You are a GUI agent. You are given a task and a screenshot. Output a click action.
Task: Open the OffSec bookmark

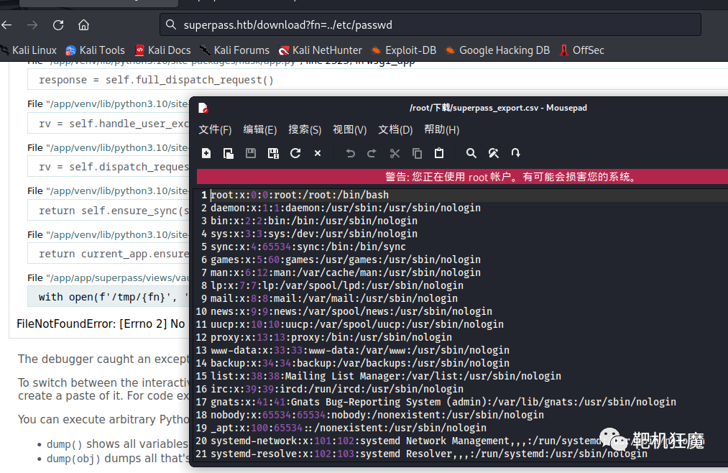[x=581, y=50]
